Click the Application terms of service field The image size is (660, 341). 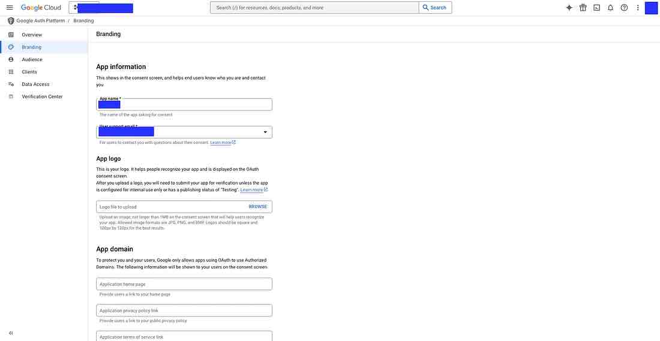coord(184,336)
